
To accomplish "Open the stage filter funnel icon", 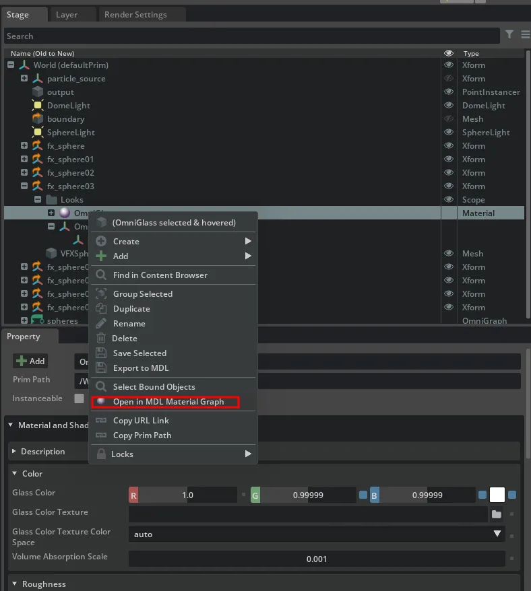I will click(x=509, y=35).
